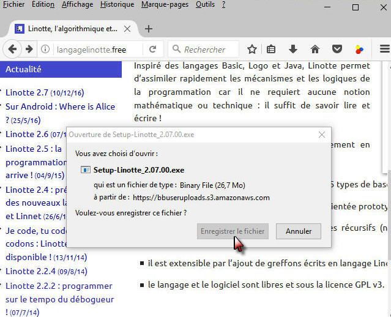391x317 pixels.
Task: Open the Linotte 2.5 news link
Action: pos(36,162)
